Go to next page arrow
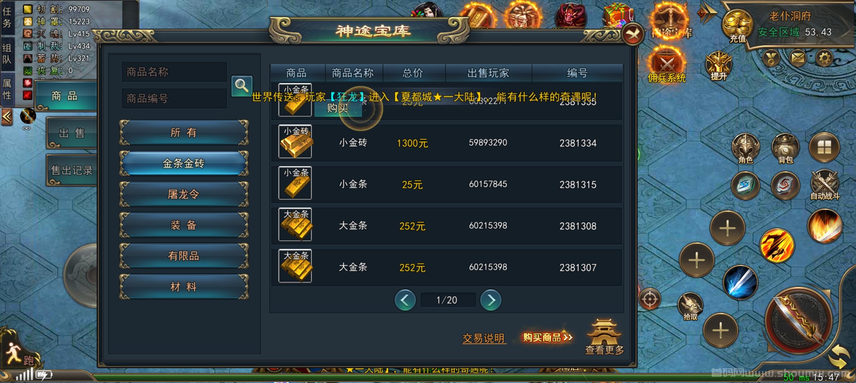Screen dimensions: 856x383 tap(490, 300)
